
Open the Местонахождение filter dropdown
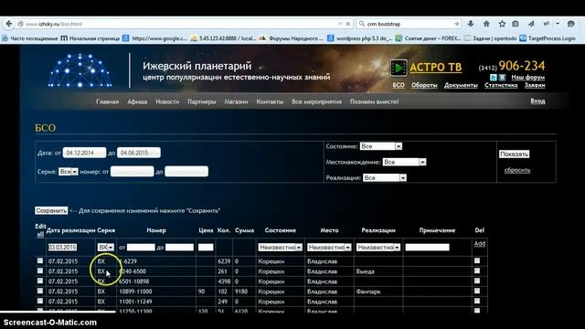click(404, 162)
